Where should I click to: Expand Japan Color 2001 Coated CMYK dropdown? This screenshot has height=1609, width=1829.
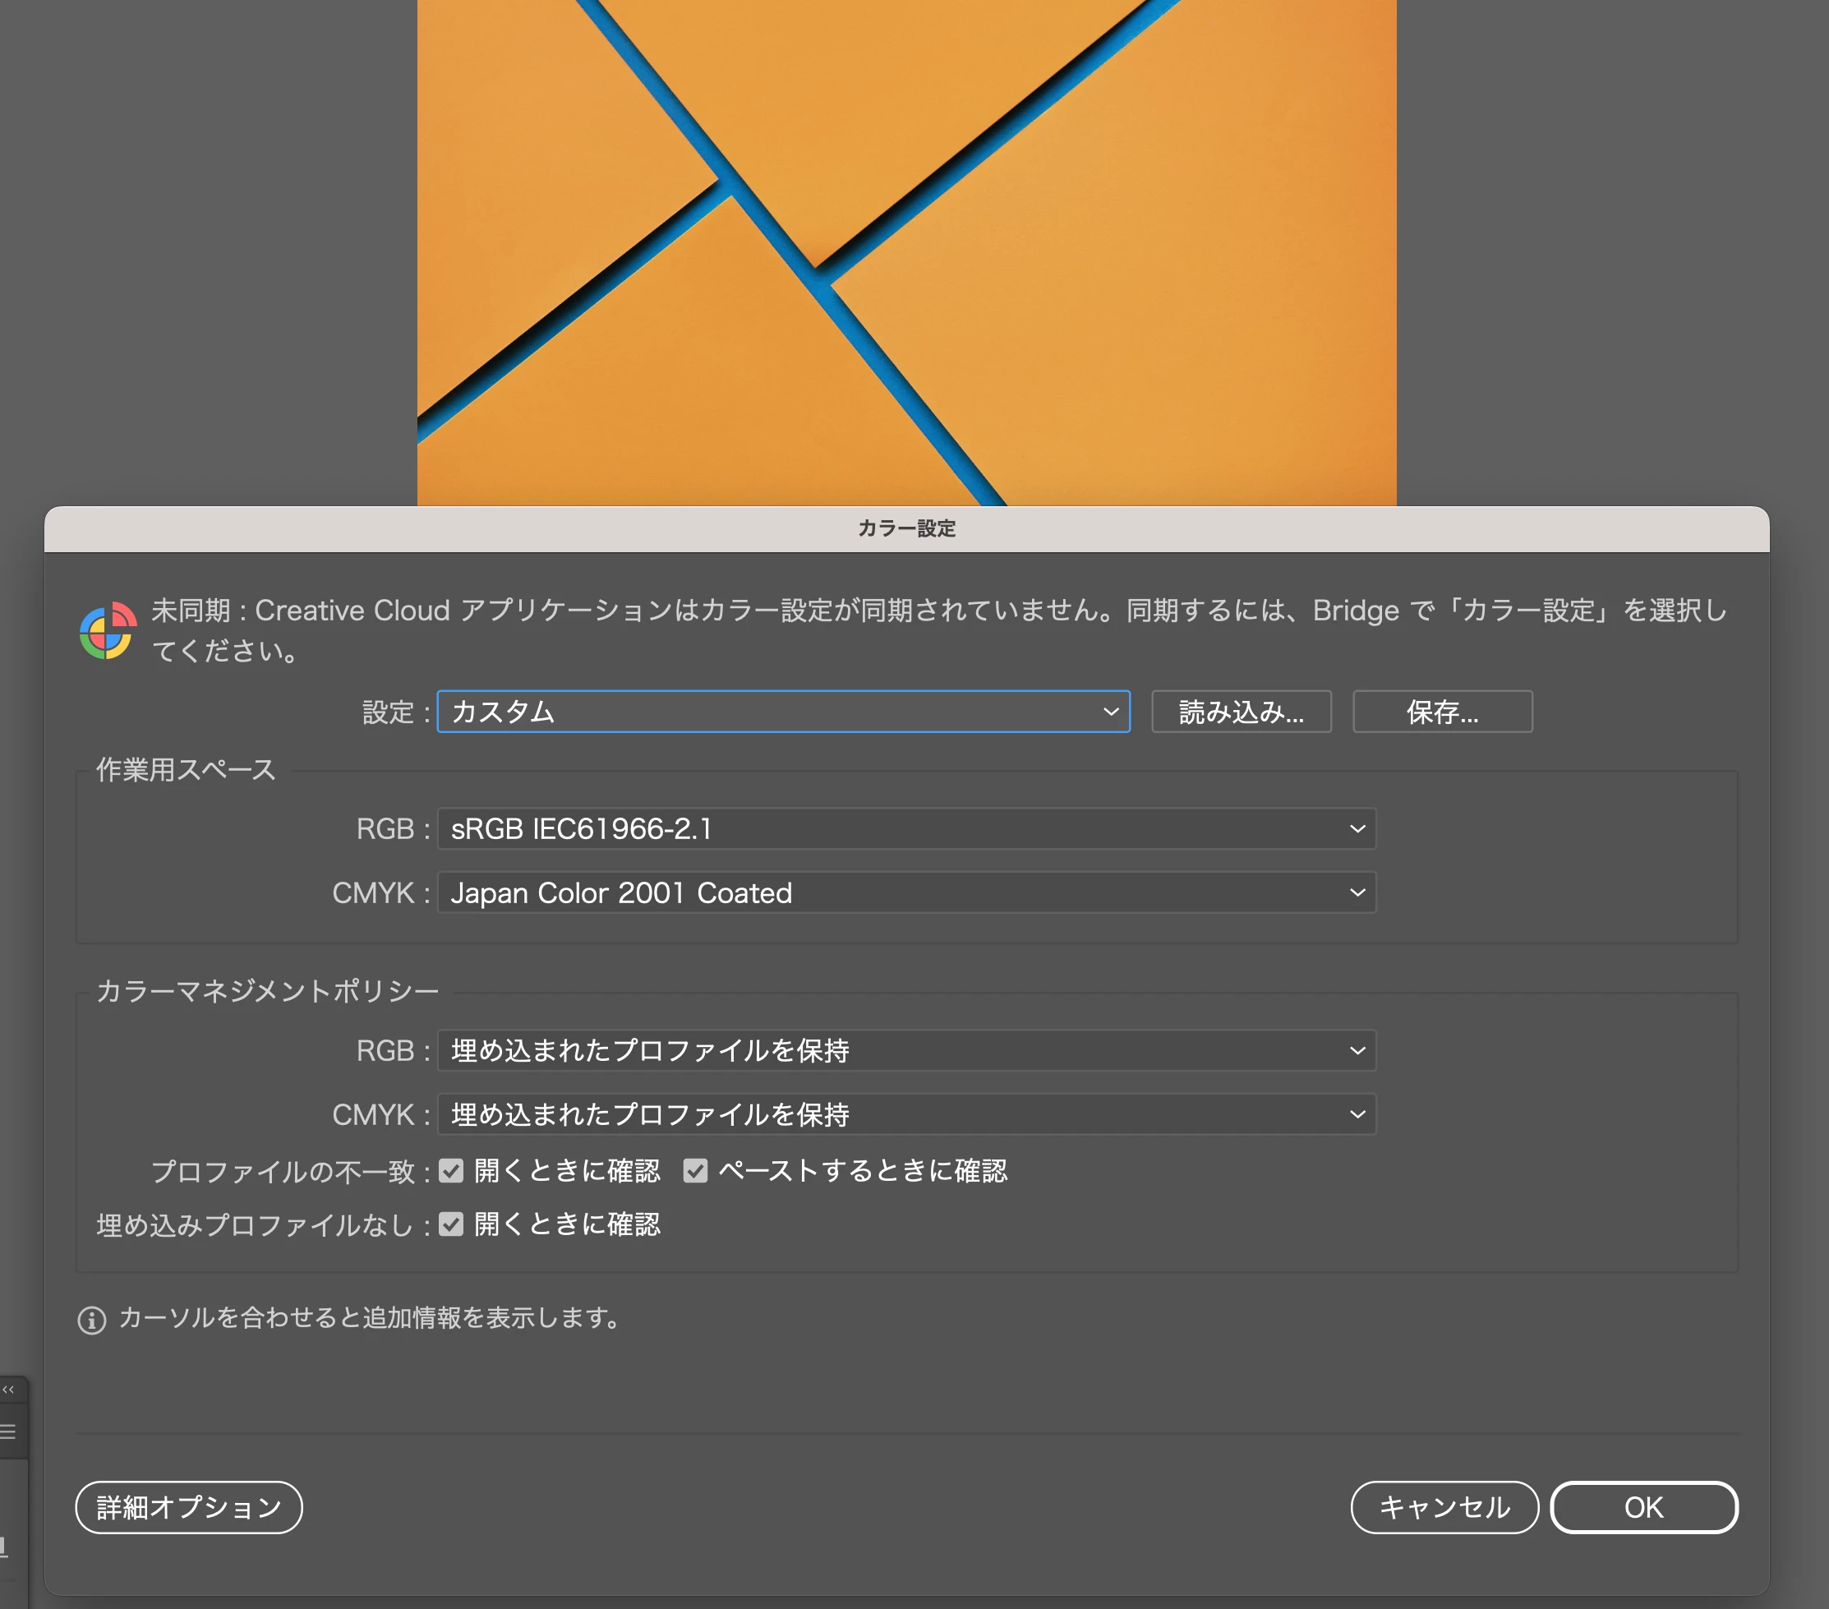point(905,892)
